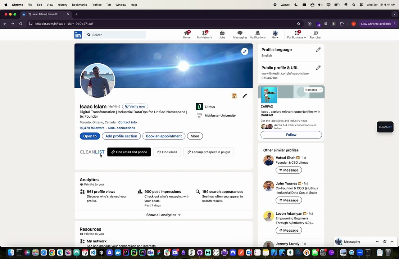Message John Younes
Viewport: 399px width, 259px height.
pyautogui.click(x=289, y=200)
